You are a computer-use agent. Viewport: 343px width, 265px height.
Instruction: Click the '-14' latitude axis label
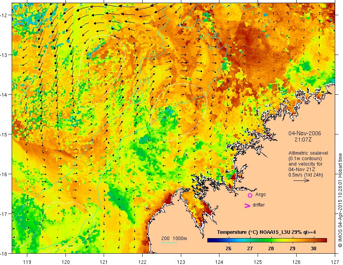tap(4, 95)
